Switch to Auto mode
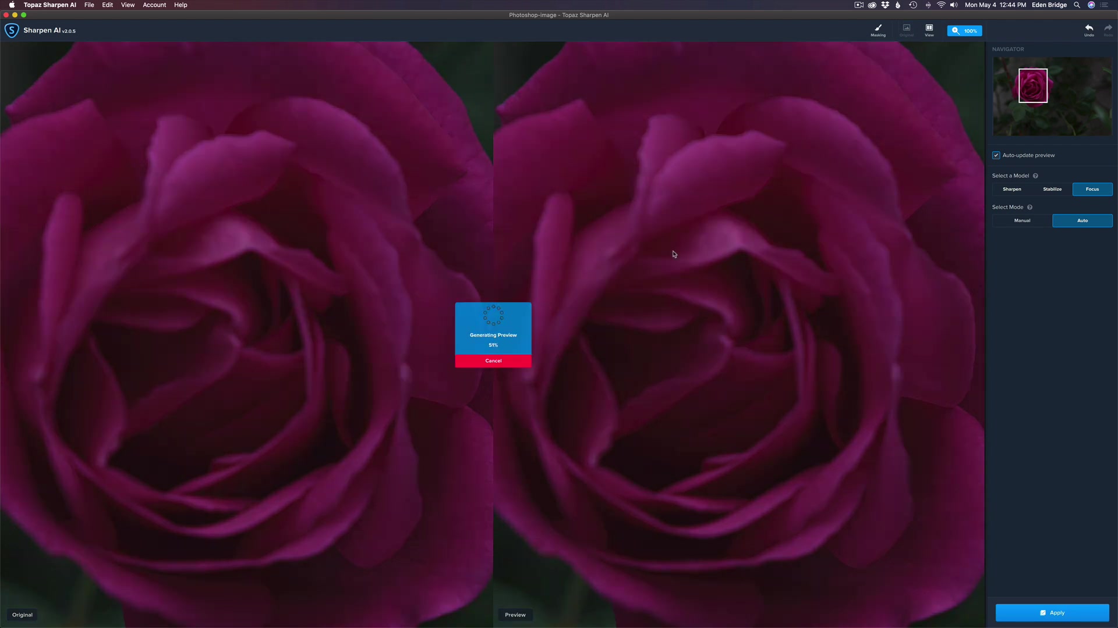Image resolution: width=1118 pixels, height=628 pixels. [1082, 220]
